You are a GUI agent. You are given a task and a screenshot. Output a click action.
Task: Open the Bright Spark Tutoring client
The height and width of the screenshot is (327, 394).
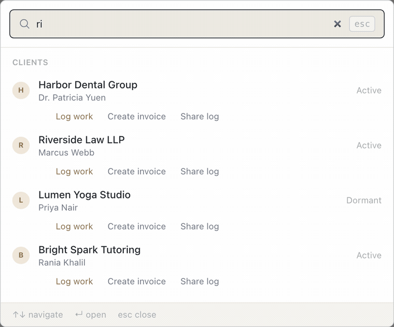point(90,250)
